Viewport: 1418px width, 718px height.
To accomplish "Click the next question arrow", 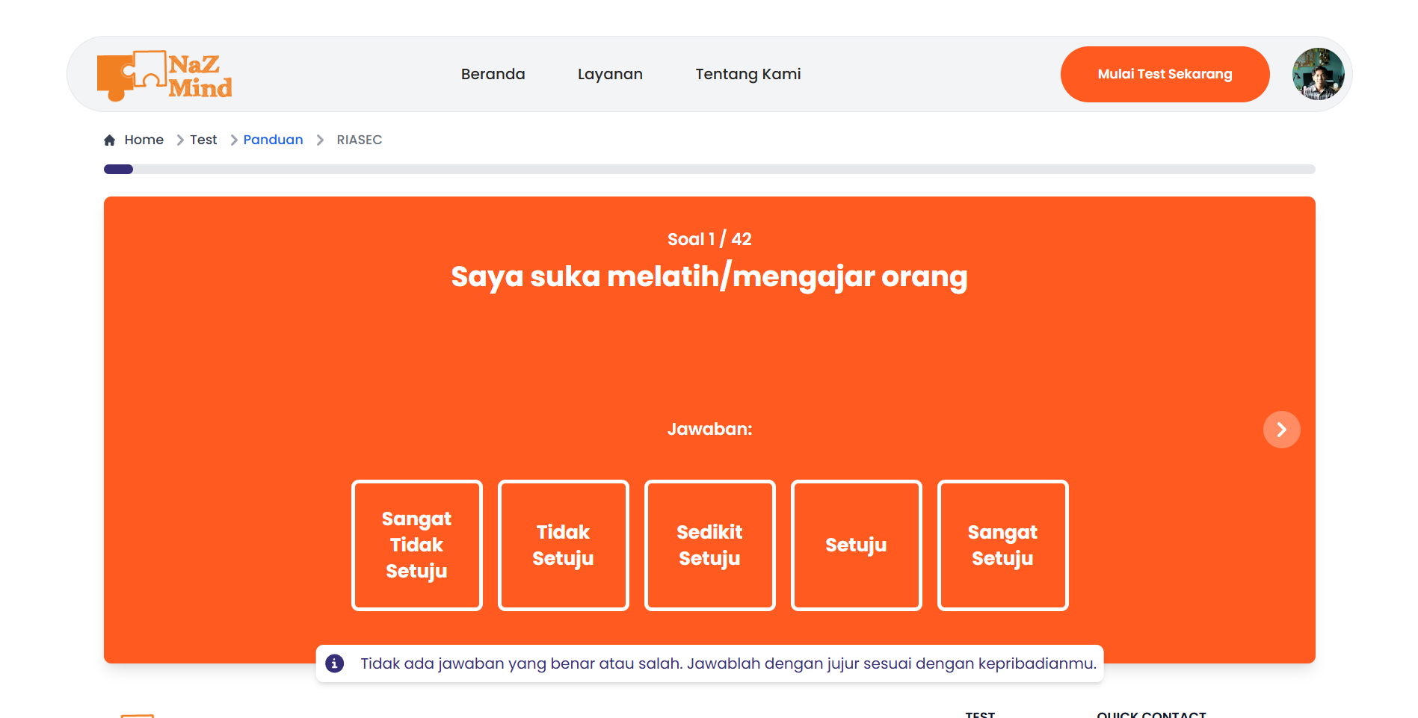I will click(x=1281, y=430).
